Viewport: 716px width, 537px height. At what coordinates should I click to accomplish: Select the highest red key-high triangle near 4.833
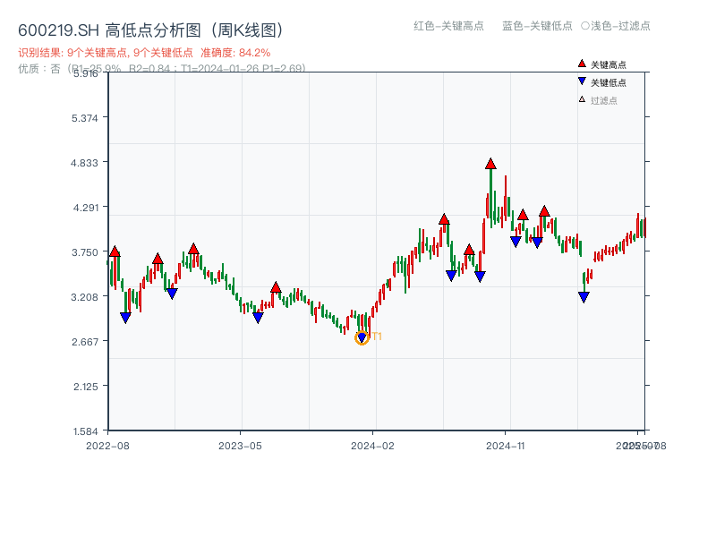(490, 164)
